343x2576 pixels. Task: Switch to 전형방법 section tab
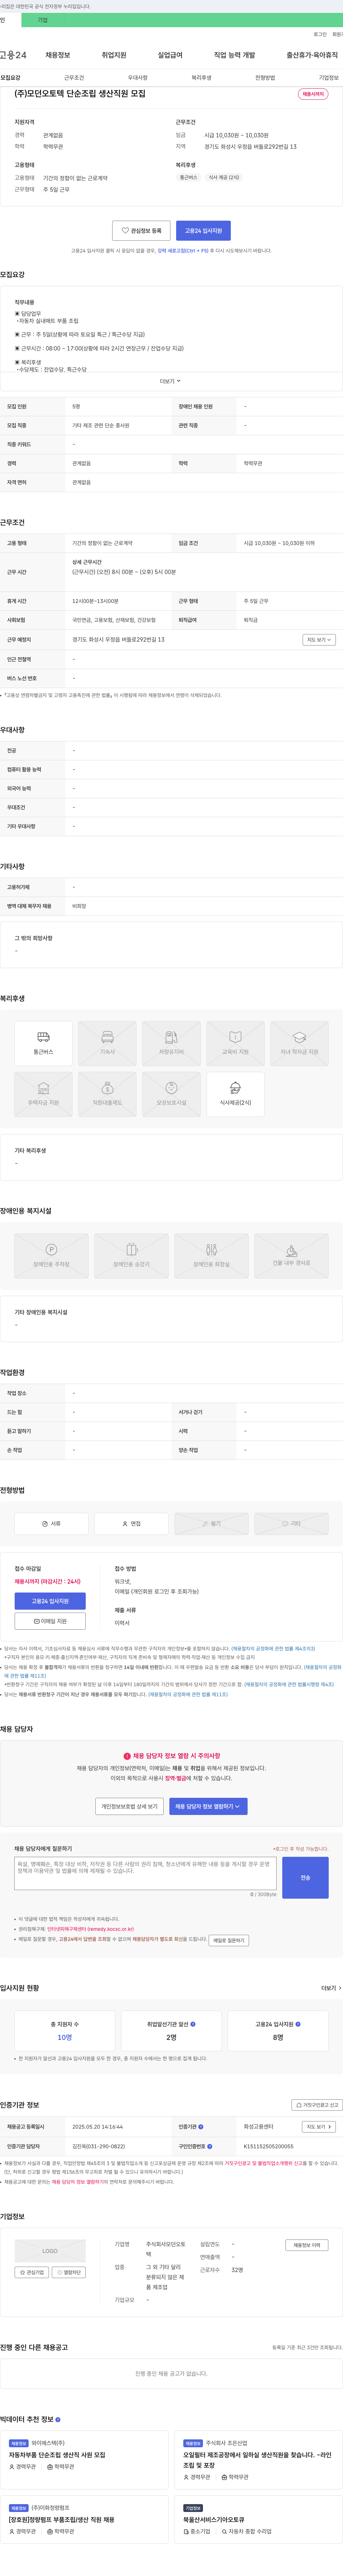coord(265,77)
